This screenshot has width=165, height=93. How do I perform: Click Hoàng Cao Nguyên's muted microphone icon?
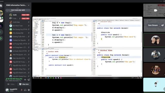[29, 40]
